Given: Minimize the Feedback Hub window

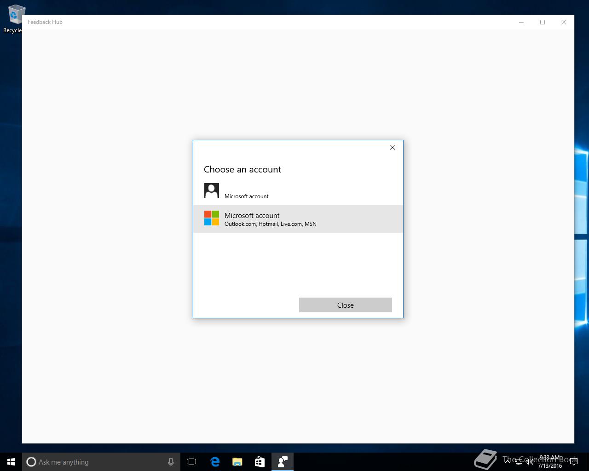Looking at the screenshot, I should pyautogui.click(x=521, y=22).
